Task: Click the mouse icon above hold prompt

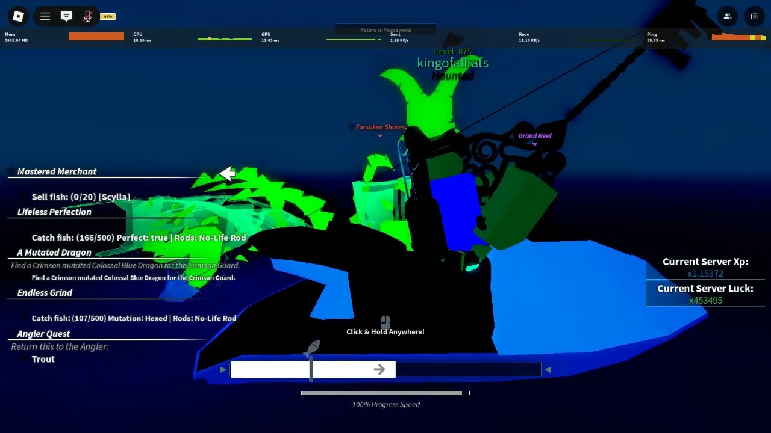Action: 385,322
